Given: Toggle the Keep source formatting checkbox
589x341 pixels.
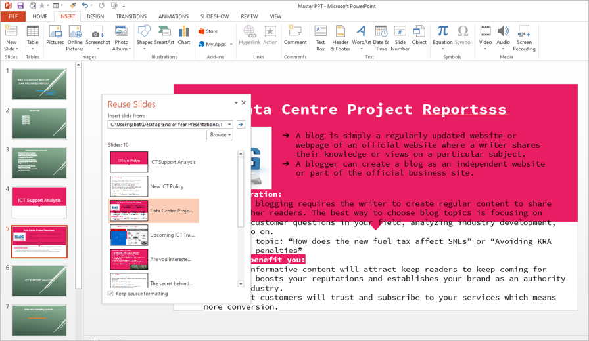Looking at the screenshot, I should click(111, 294).
